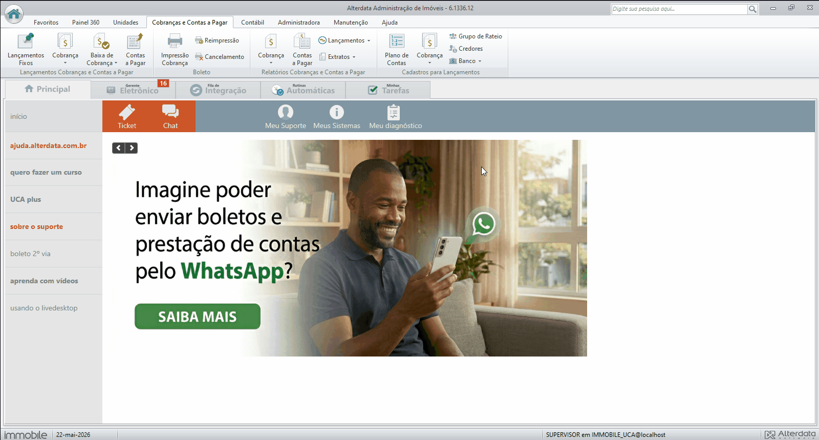The height and width of the screenshot is (440, 819).
Task: Click the SUPERVISOR em IMMOBILE_UCA@localhost status text
Action: (x=606, y=435)
